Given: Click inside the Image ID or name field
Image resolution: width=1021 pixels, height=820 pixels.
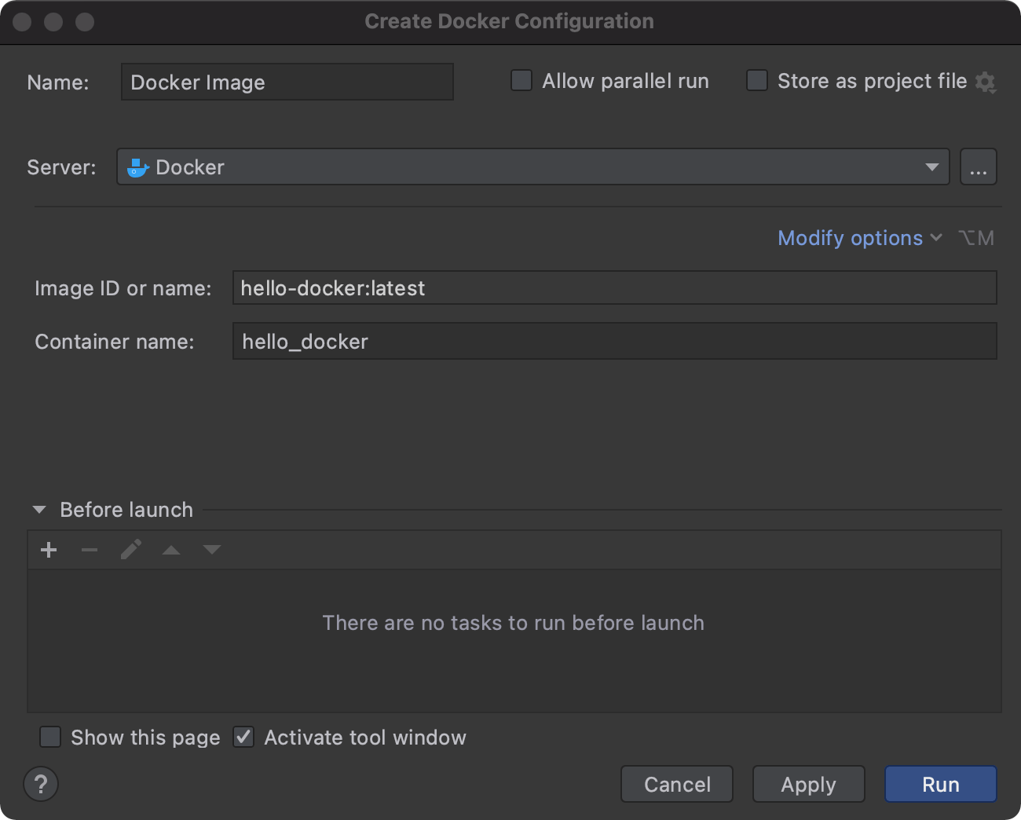Looking at the screenshot, I should tap(614, 287).
